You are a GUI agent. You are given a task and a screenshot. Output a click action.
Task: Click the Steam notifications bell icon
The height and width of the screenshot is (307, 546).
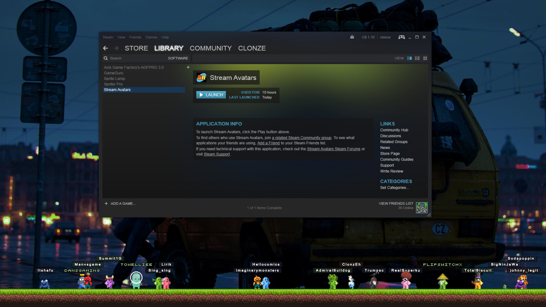coord(352,37)
